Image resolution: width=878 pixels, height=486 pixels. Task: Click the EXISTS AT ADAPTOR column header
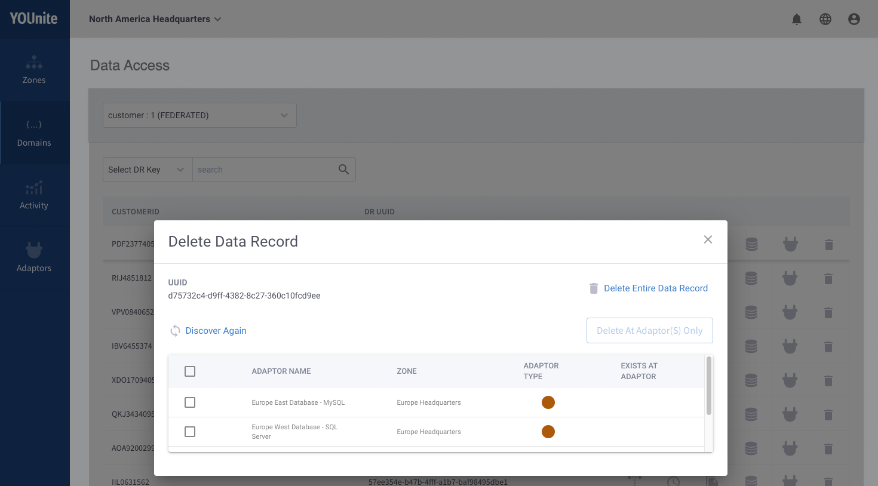point(639,371)
